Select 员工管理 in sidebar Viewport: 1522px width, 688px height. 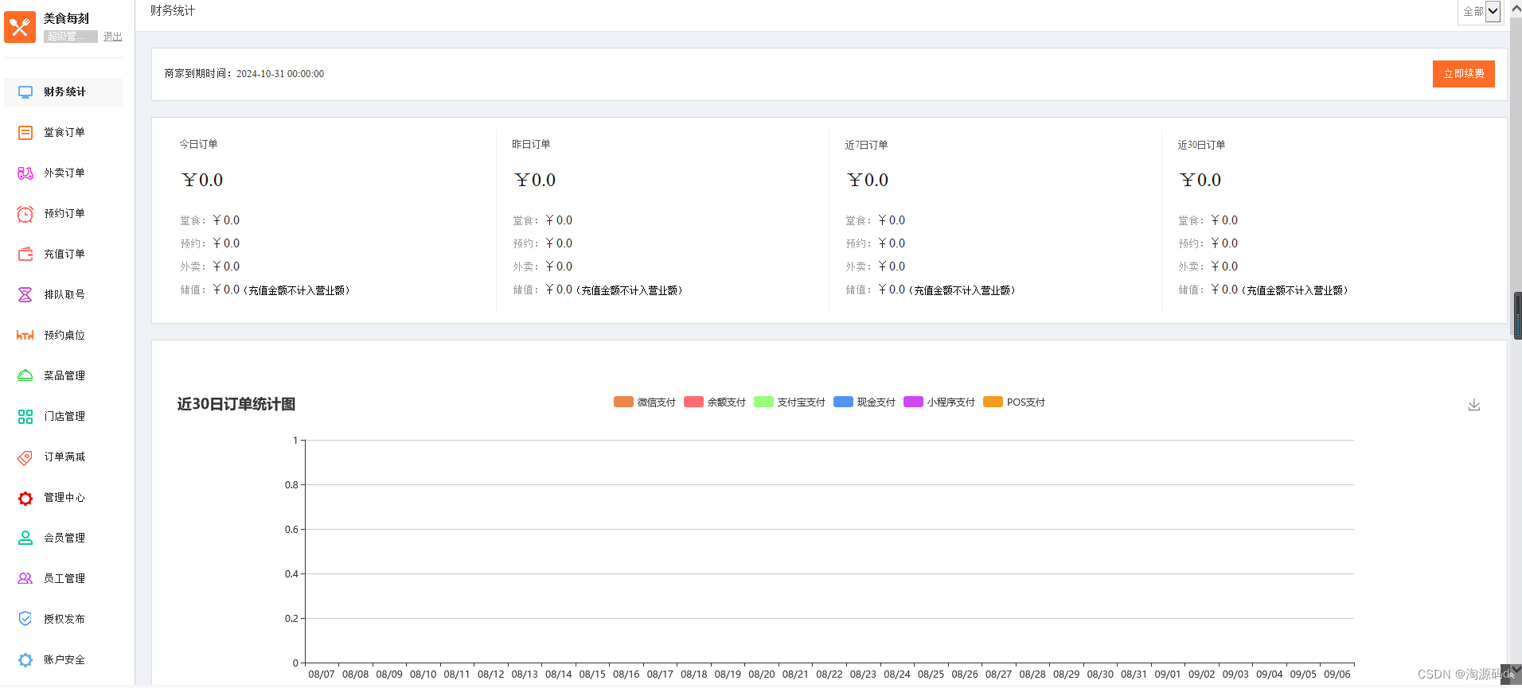[x=64, y=579]
